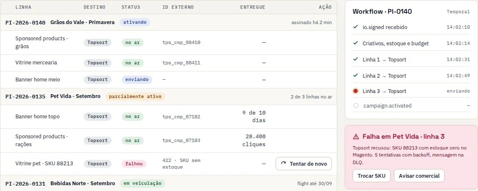This screenshot has height=191, width=478.
Task: Click the ID EXTERNO column header
Action: click(x=178, y=7)
